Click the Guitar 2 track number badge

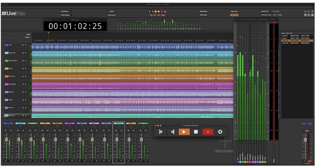click(6, 108)
